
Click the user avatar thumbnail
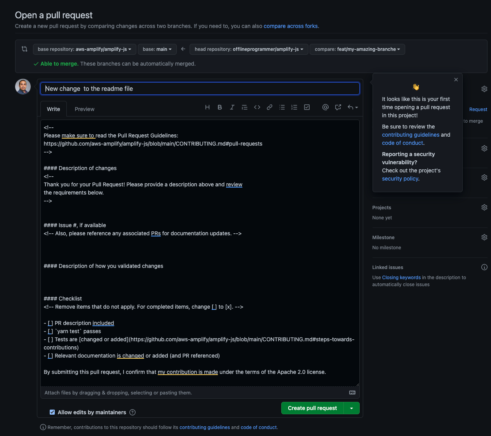coord(23,87)
